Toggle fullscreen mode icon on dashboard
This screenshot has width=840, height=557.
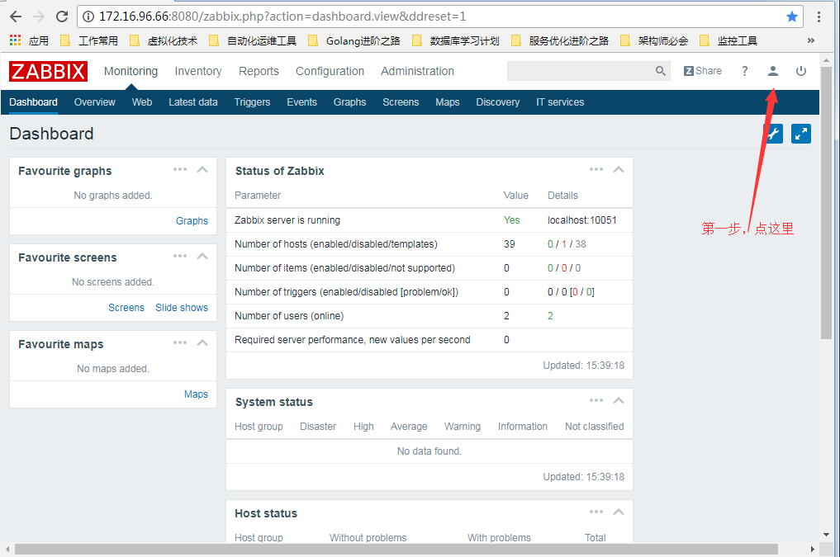801,134
